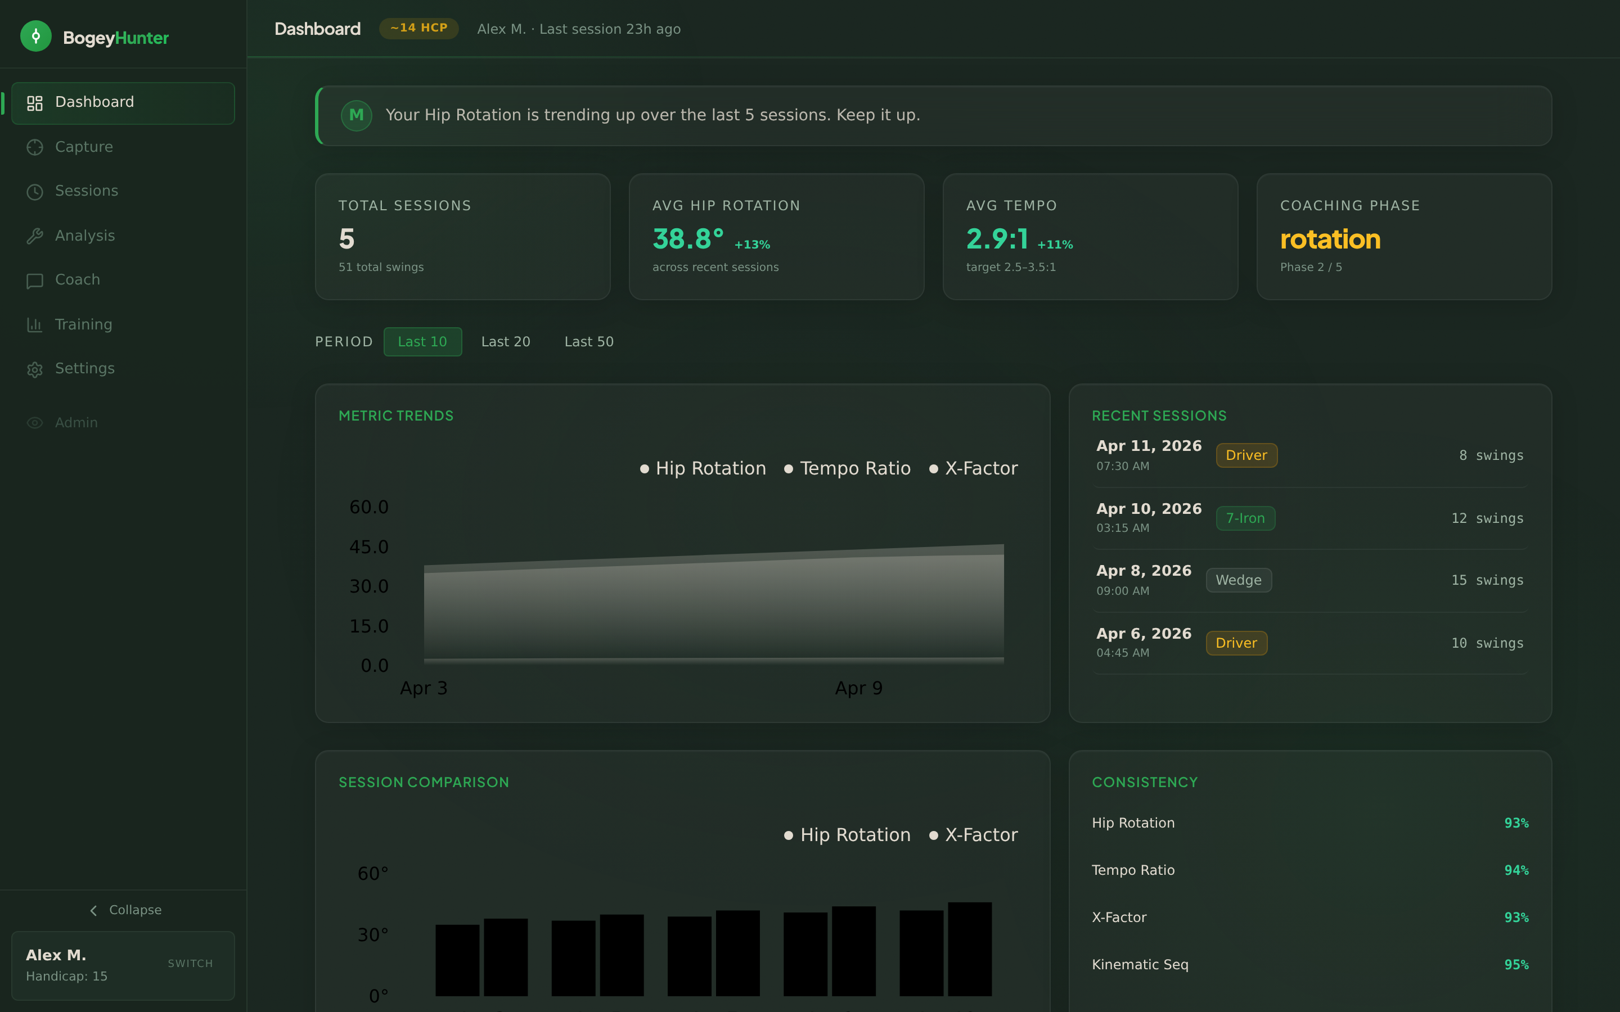Open the Dashboard menu label
The image size is (1620, 1012).
coord(94,102)
